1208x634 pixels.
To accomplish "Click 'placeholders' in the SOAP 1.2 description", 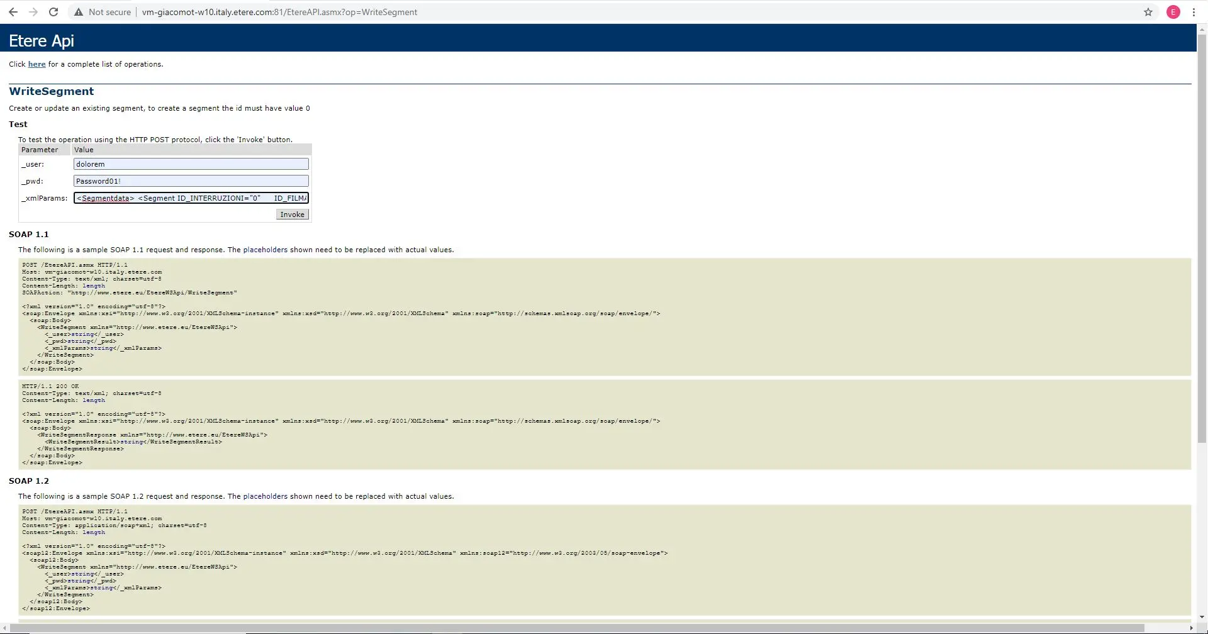I will click(265, 496).
